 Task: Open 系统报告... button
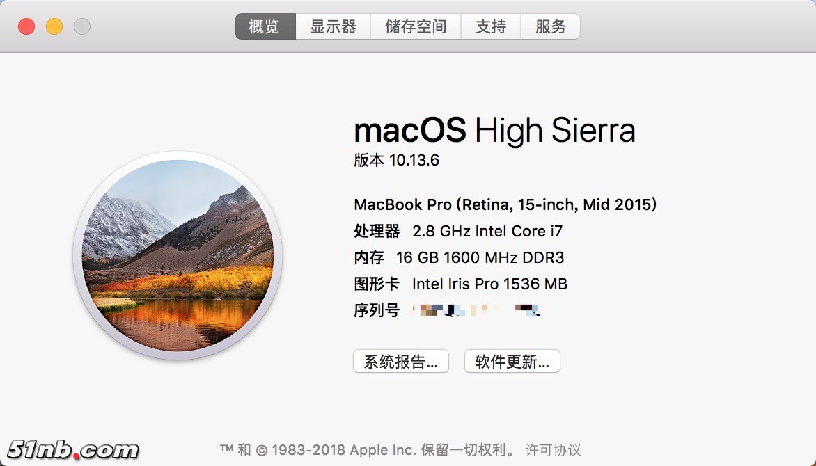tap(401, 362)
